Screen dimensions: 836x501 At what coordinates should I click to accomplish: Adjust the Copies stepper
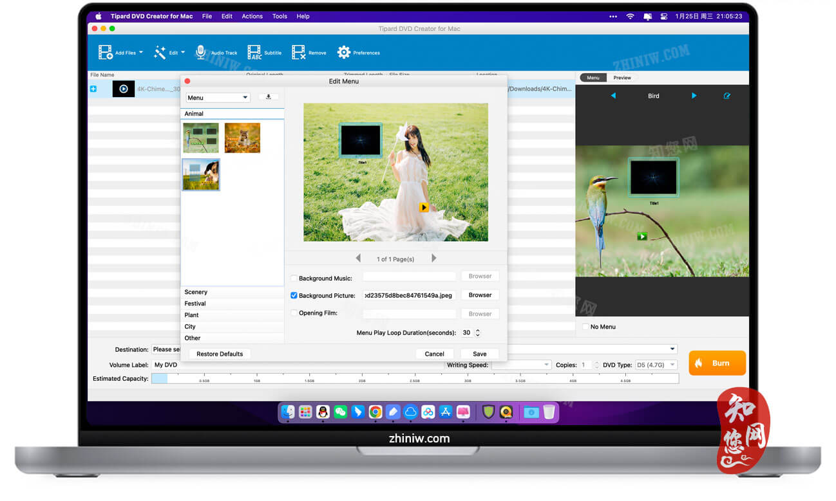pyautogui.click(x=596, y=365)
